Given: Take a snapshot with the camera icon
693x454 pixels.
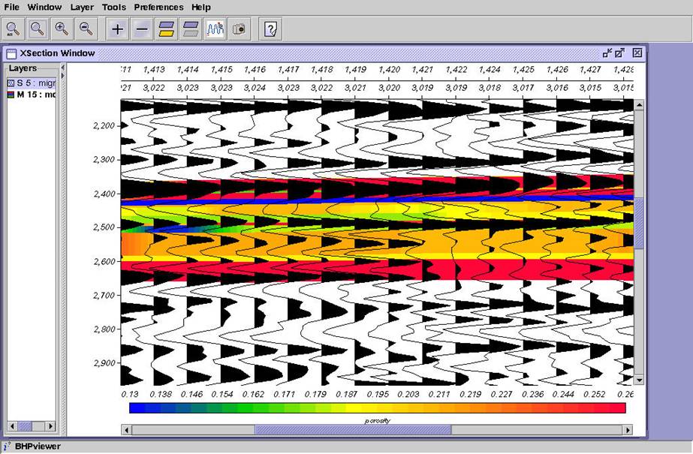Looking at the screenshot, I should point(239,29).
